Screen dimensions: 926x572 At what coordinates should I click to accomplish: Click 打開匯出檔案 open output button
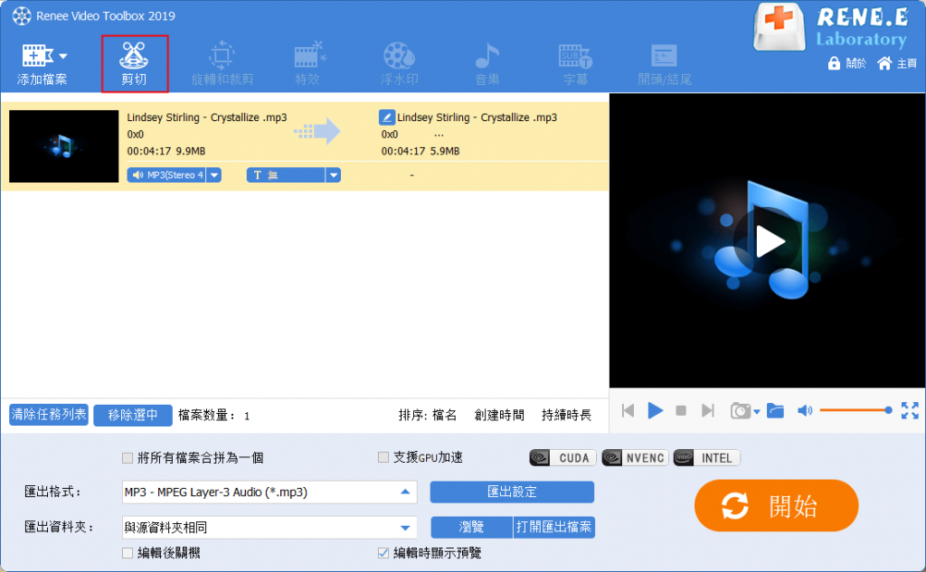[553, 527]
